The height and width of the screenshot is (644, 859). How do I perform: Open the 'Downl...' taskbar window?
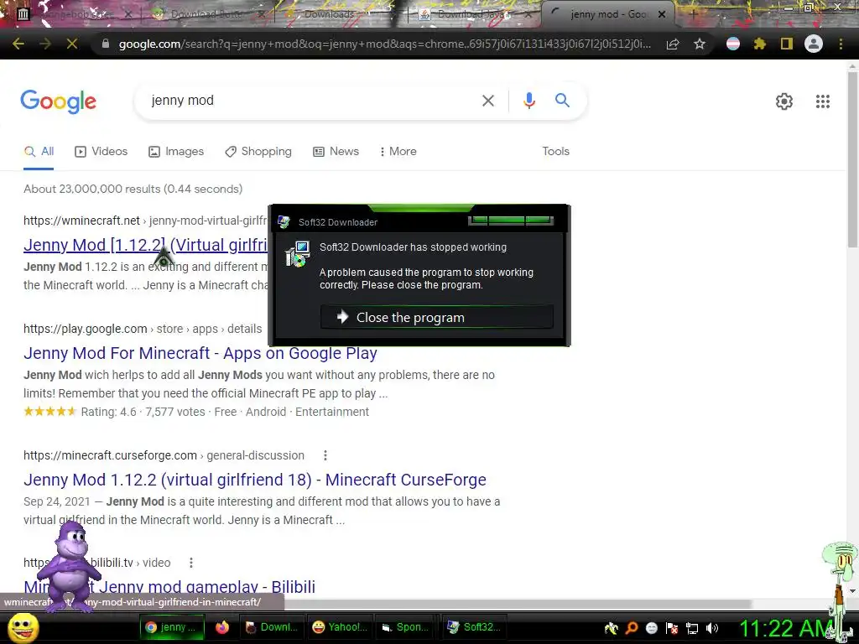point(273,627)
